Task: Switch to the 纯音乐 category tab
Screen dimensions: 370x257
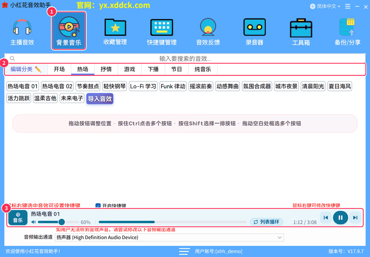Action: click(203, 69)
